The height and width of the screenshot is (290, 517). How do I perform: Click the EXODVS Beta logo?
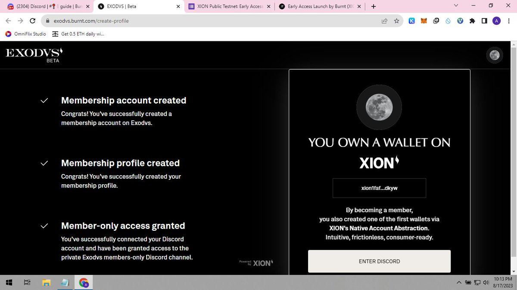coord(34,55)
